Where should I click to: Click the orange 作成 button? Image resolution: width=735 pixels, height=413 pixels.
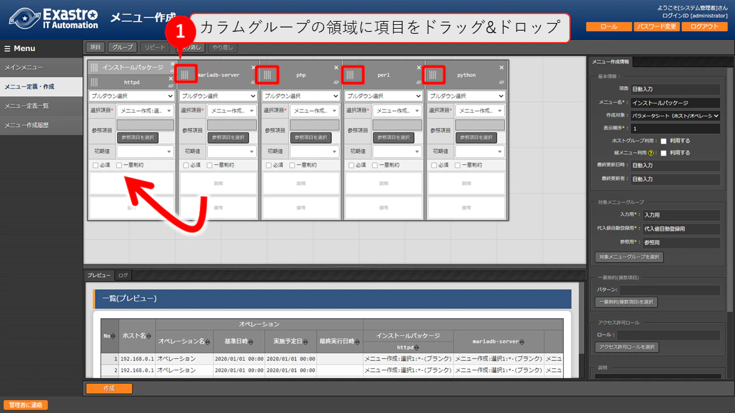[109, 389]
